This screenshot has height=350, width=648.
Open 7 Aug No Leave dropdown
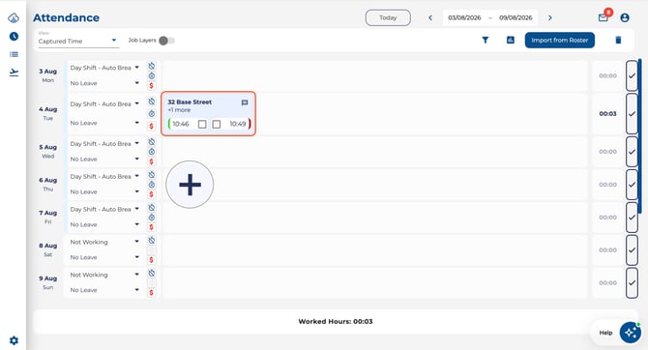pos(104,224)
